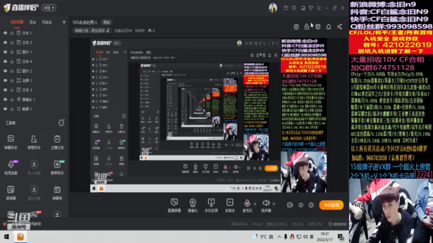Open the Windows notification center icon
The image size is (433, 243).
(340, 237)
